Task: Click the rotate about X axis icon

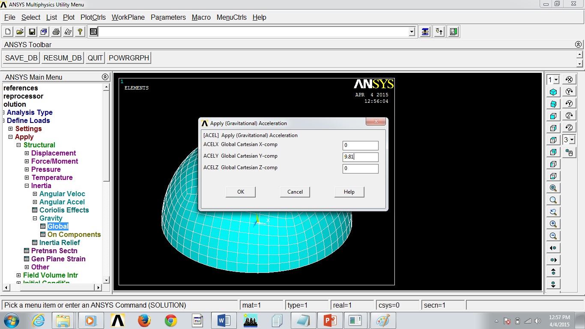Action: (569, 80)
